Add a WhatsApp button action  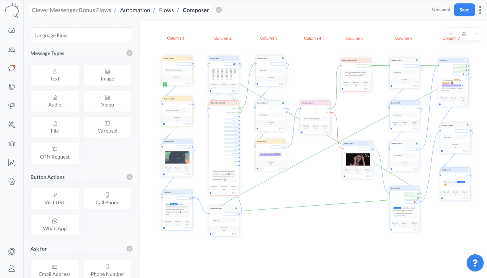click(55, 225)
